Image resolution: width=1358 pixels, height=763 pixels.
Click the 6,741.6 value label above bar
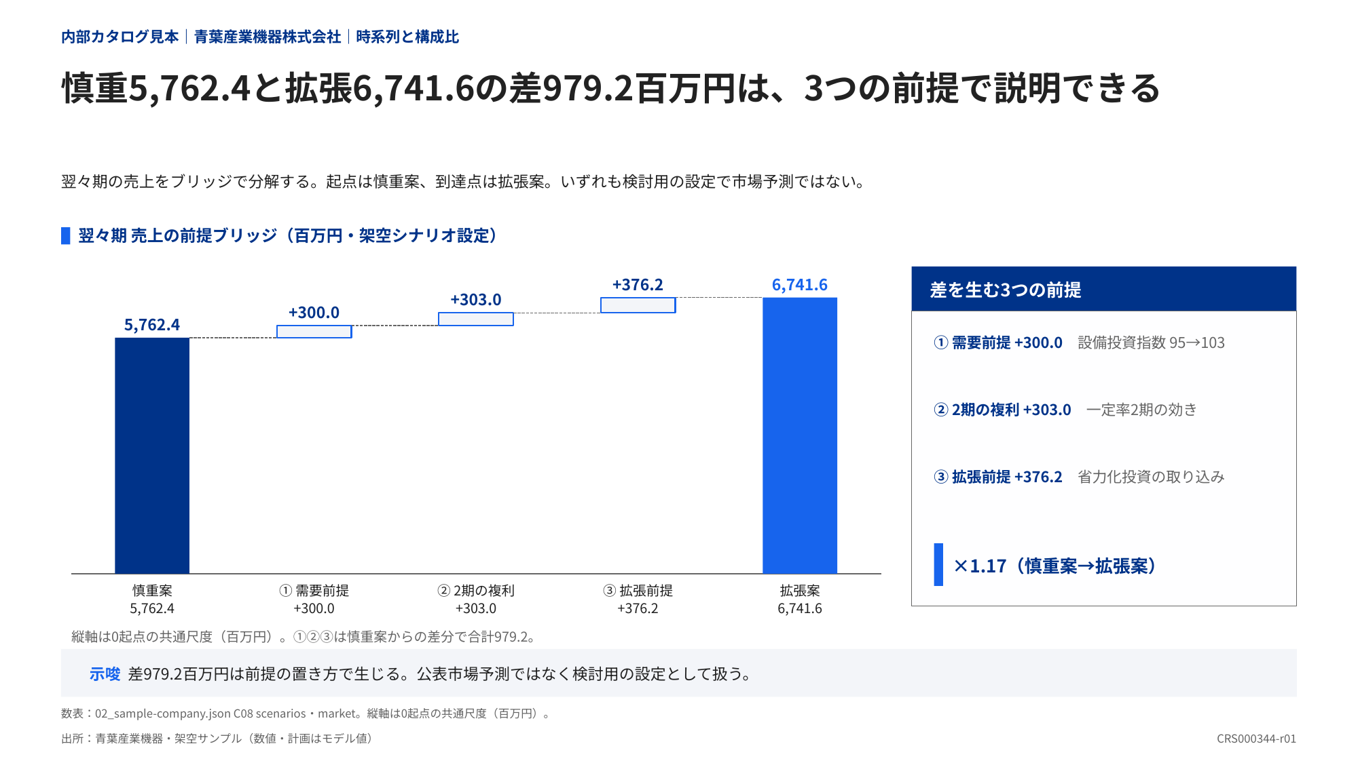pos(800,285)
